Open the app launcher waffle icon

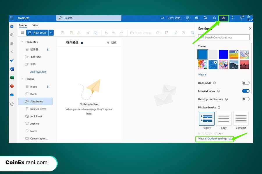(12, 18)
